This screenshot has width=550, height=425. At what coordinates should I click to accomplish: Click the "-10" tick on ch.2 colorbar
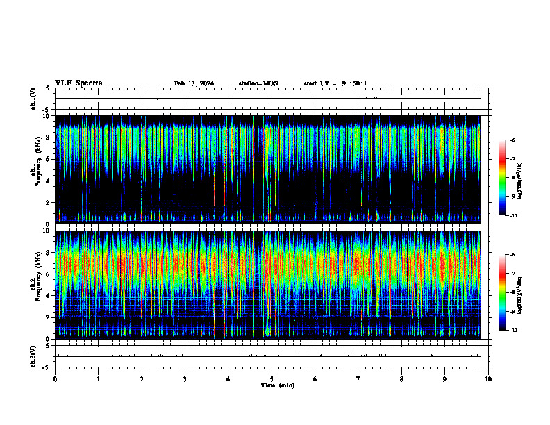point(514,331)
